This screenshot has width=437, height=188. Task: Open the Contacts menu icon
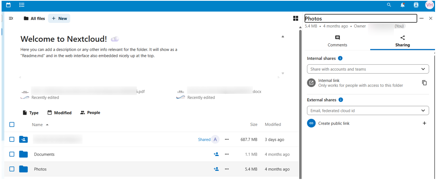click(x=416, y=5)
